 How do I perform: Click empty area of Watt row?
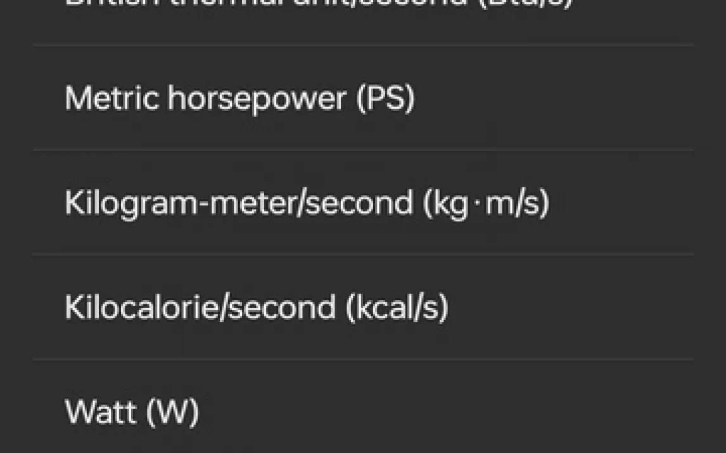point(443,412)
